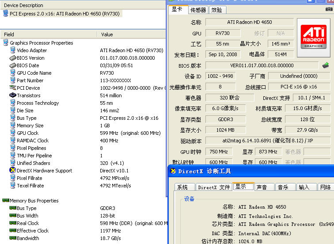
Task: Click the GPU-Z screenshot camera icon
Action: (x=329, y=9)
